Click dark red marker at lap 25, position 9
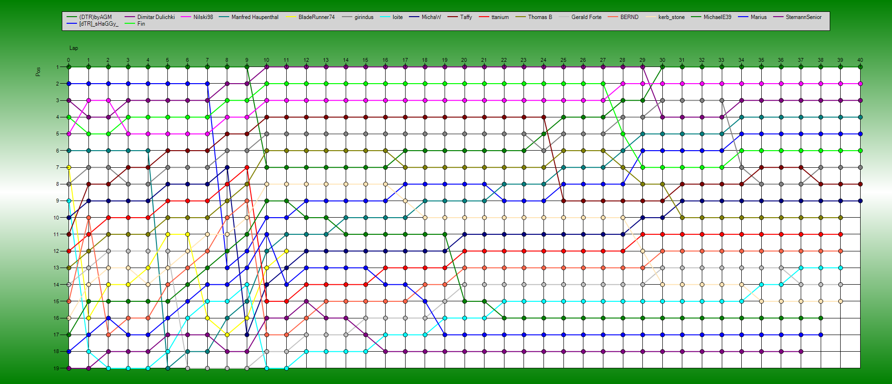This screenshot has height=384, width=892. [x=563, y=201]
